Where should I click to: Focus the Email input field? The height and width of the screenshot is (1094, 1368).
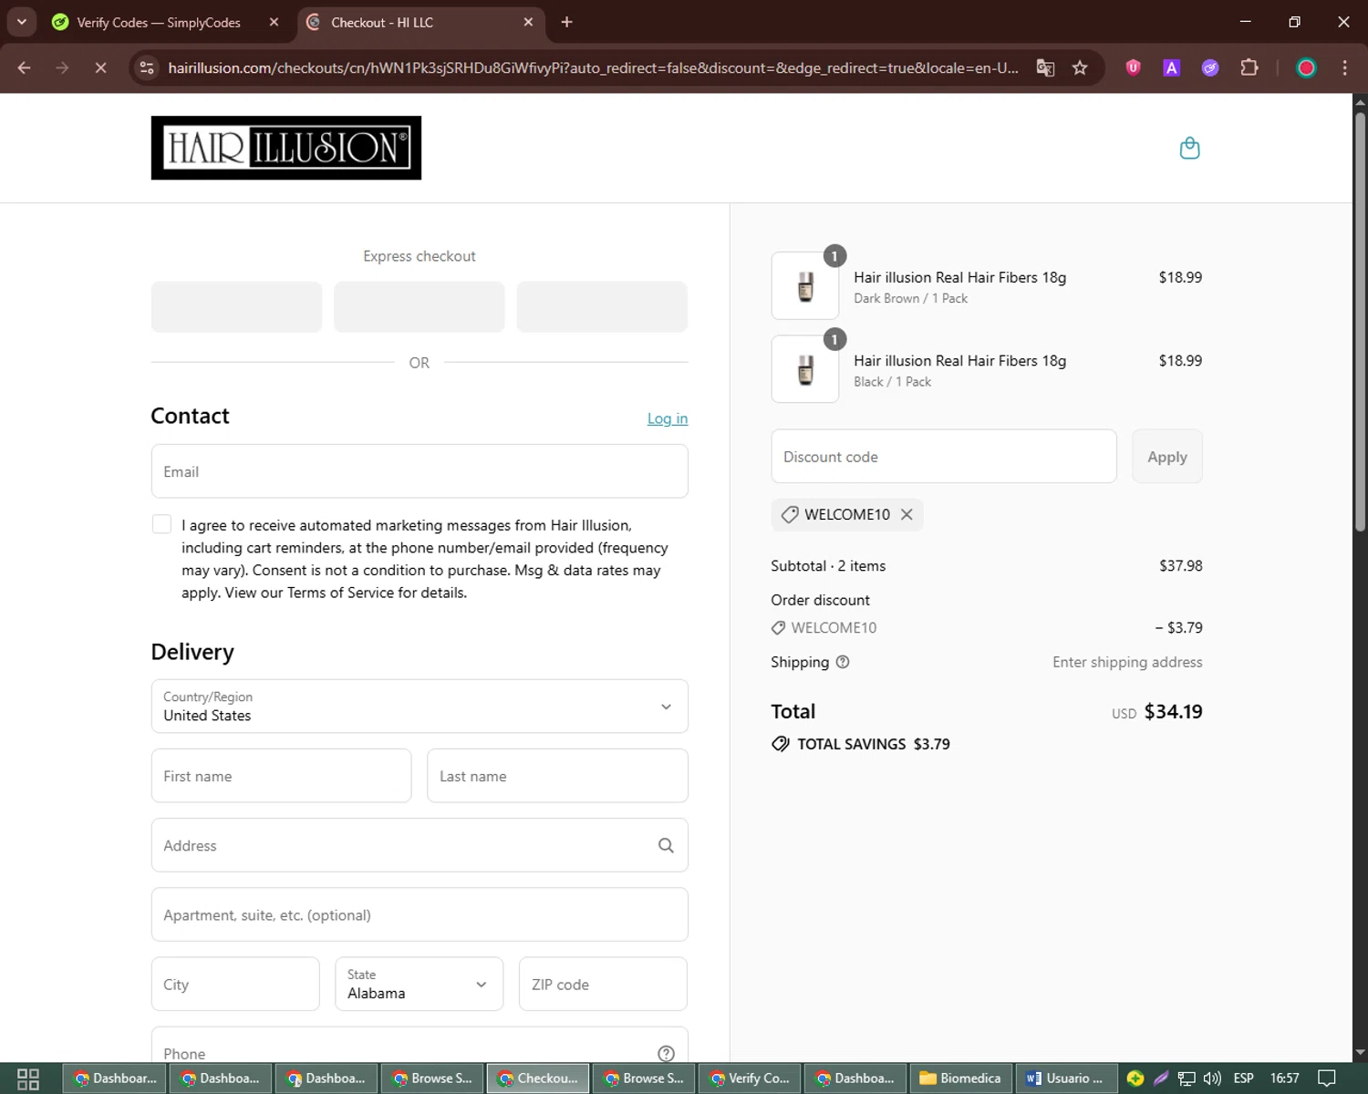tap(420, 471)
